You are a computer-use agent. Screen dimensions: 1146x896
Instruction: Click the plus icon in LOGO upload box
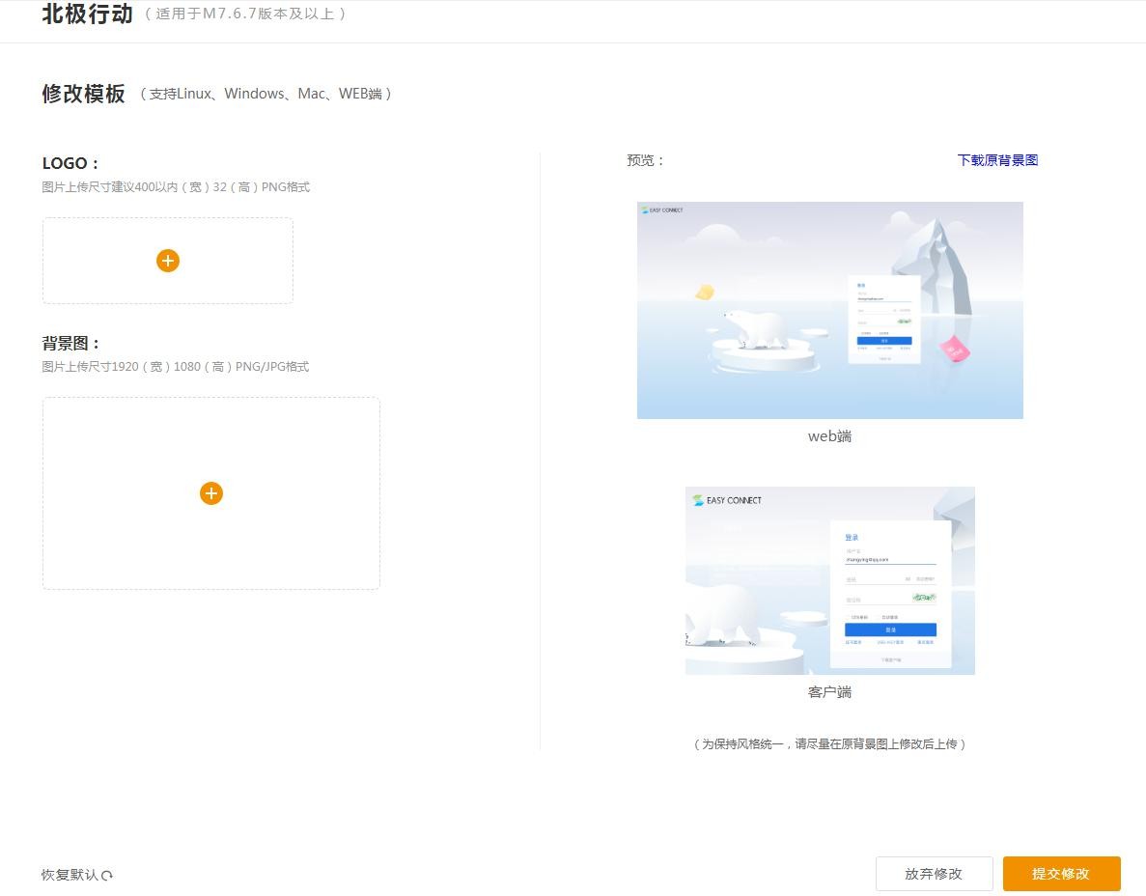coord(168,261)
